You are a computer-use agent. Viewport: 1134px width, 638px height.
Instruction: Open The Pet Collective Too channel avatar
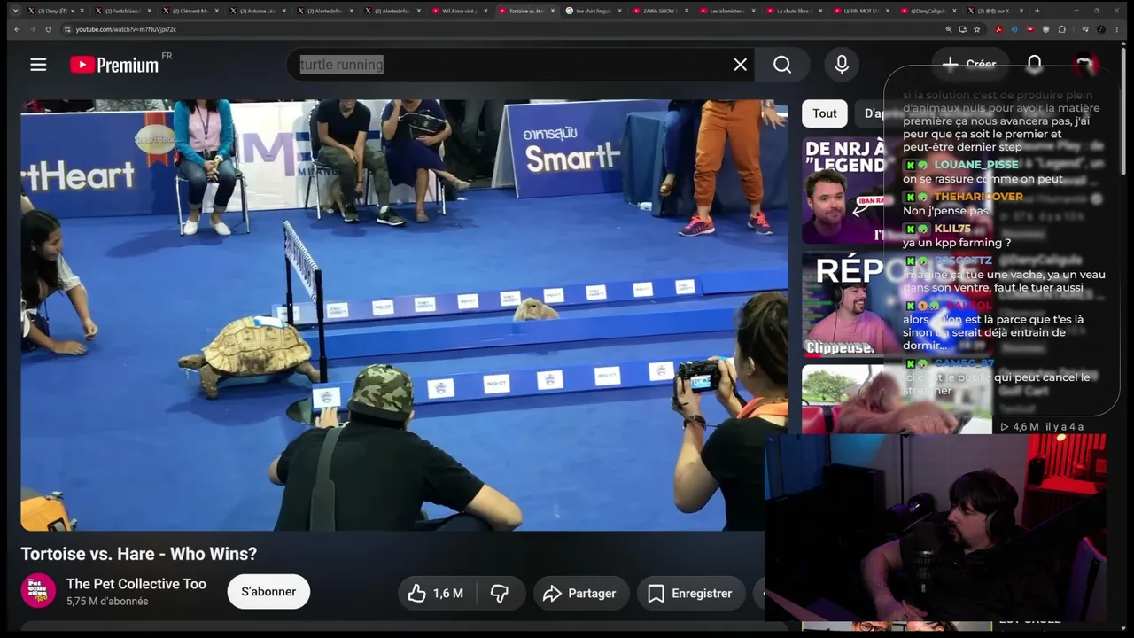(x=38, y=591)
